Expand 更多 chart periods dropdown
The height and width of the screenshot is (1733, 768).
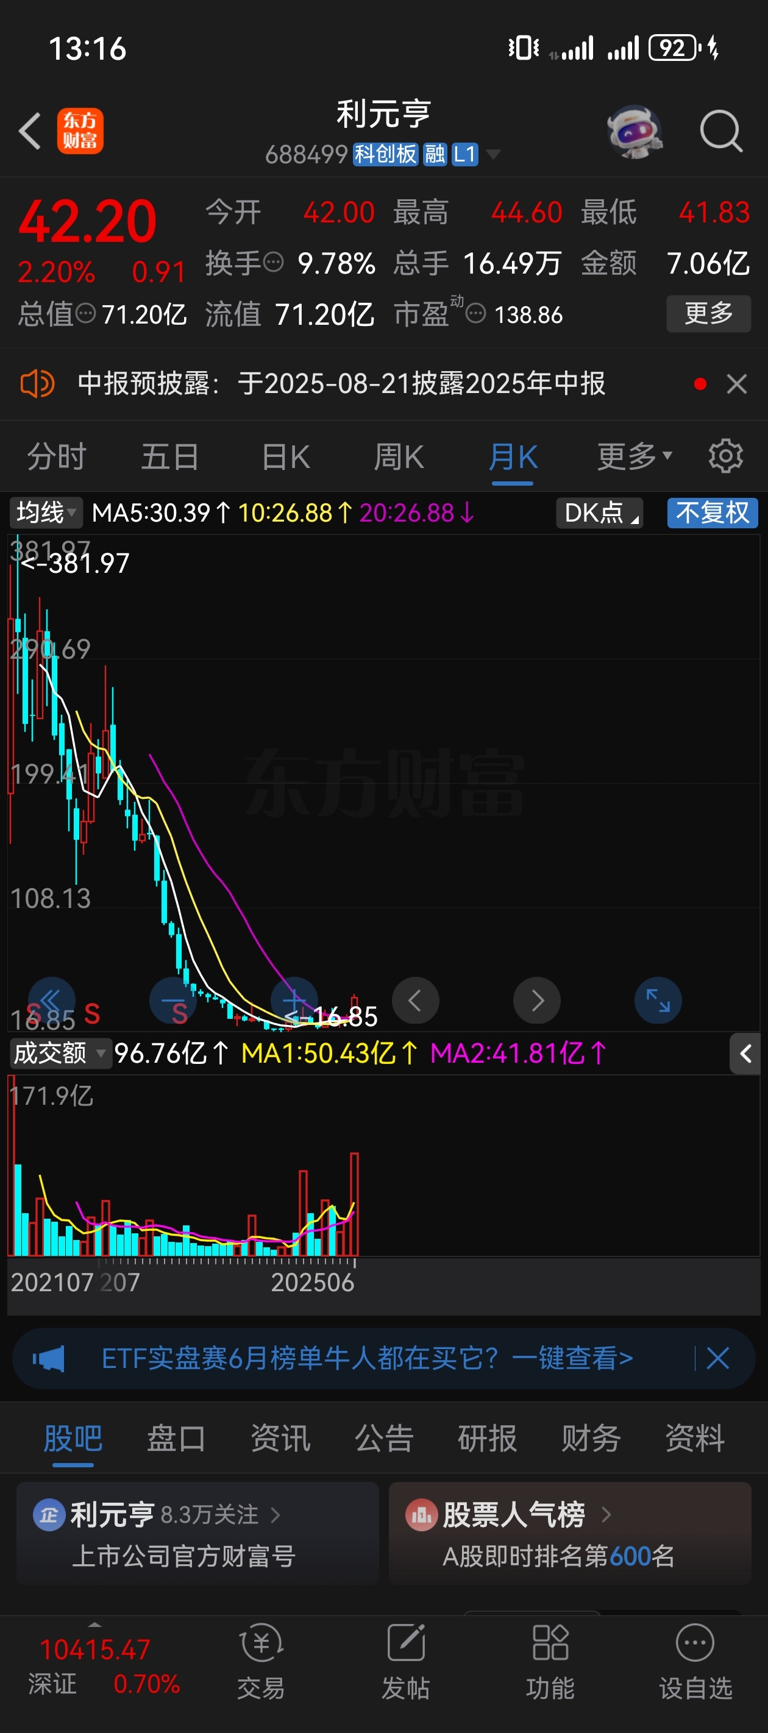634,457
